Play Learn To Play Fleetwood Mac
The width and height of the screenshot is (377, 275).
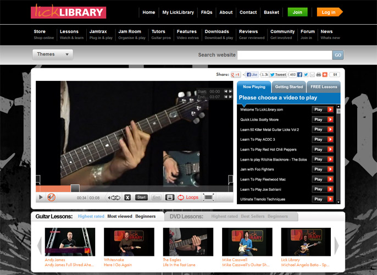pos(323,179)
